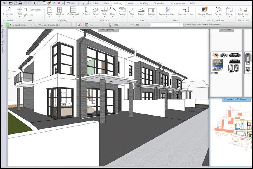Select the eyedropper pick tool
The image size is (253, 169).
pyautogui.click(x=54, y=3)
